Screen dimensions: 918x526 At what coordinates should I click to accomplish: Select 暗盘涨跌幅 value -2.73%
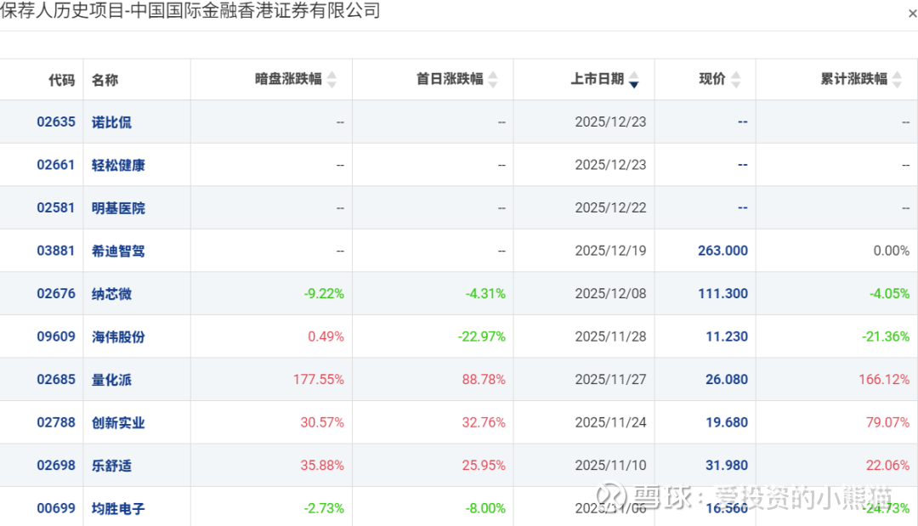[x=324, y=508]
